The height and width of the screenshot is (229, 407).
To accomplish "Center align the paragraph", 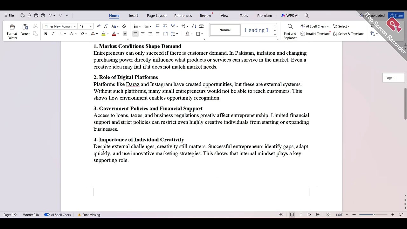I will [143, 34].
